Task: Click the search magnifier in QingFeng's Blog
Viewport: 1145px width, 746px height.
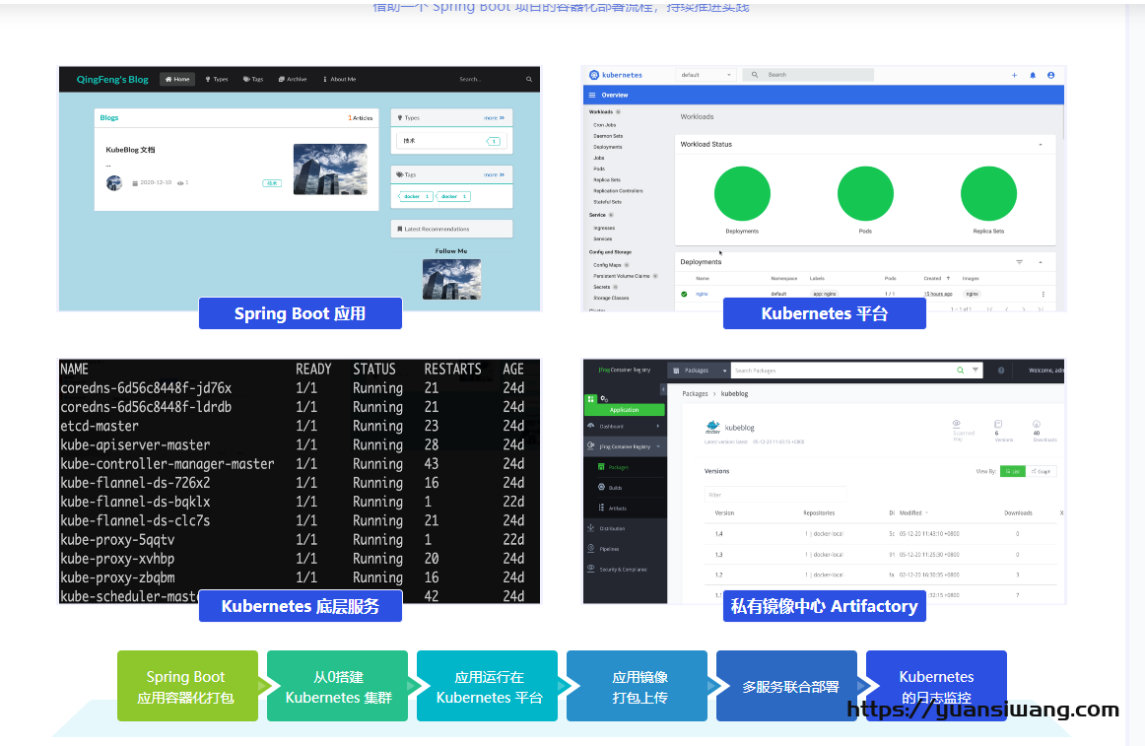Action: [x=529, y=79]
